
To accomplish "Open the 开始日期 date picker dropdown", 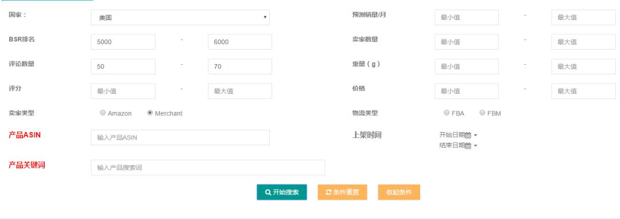I will click(x=458, y=135).
